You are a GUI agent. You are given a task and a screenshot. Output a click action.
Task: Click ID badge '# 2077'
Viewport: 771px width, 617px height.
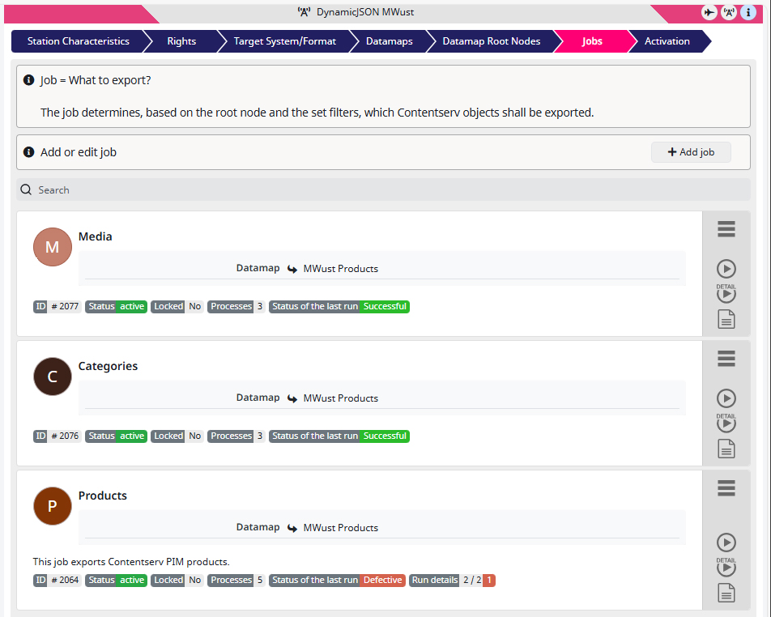point(57,306)
